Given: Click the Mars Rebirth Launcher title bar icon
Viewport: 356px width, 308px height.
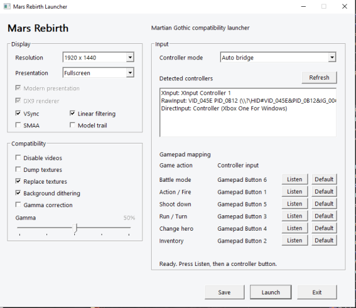Looking at the screenshot, I should 7,6.
